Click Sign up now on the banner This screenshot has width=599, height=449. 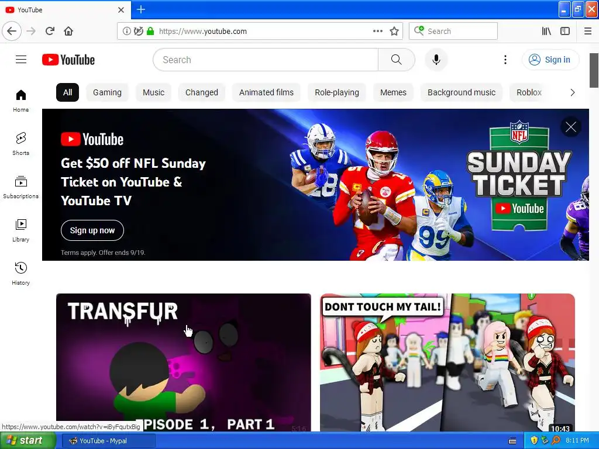tap(92, 230)
